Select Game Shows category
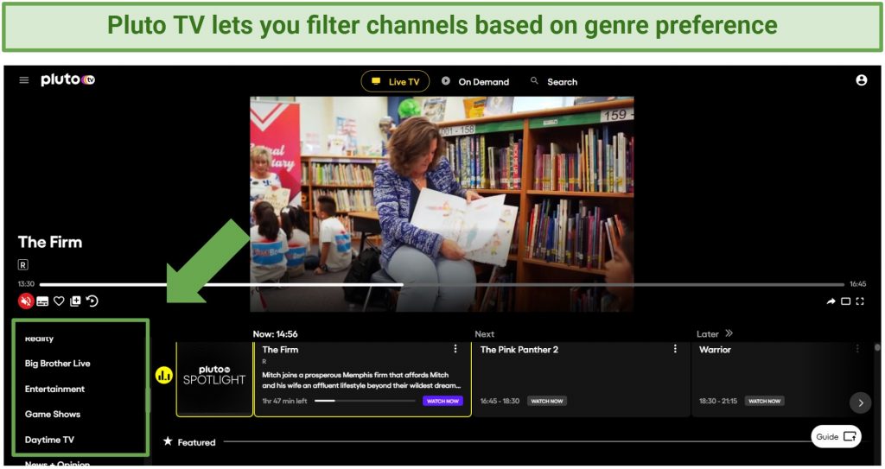 53,415
